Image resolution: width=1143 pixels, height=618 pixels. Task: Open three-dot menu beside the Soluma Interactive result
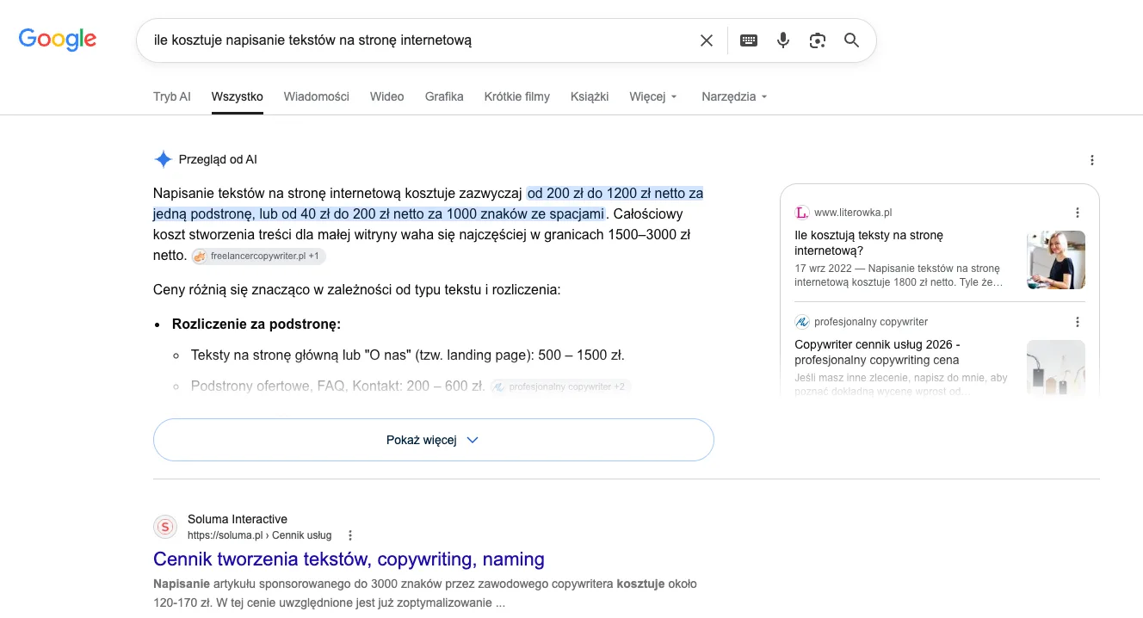coord(350,535)
